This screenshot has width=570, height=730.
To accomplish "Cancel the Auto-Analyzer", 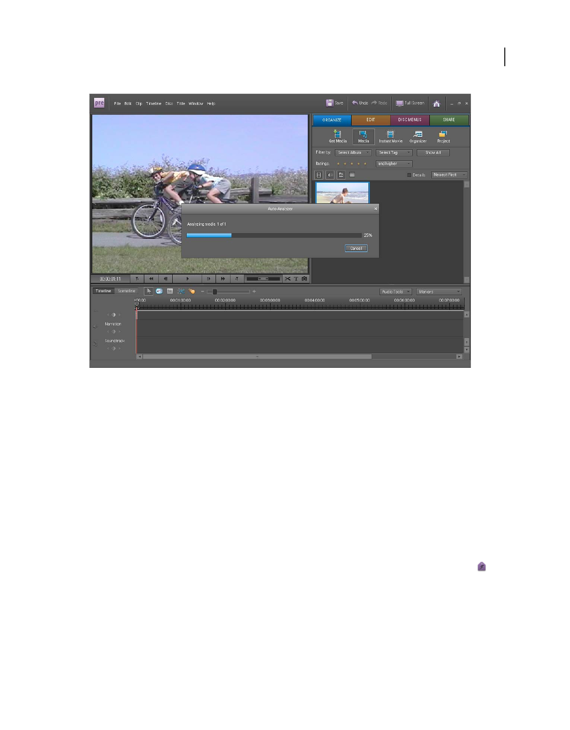I will [x=356, y=248].
